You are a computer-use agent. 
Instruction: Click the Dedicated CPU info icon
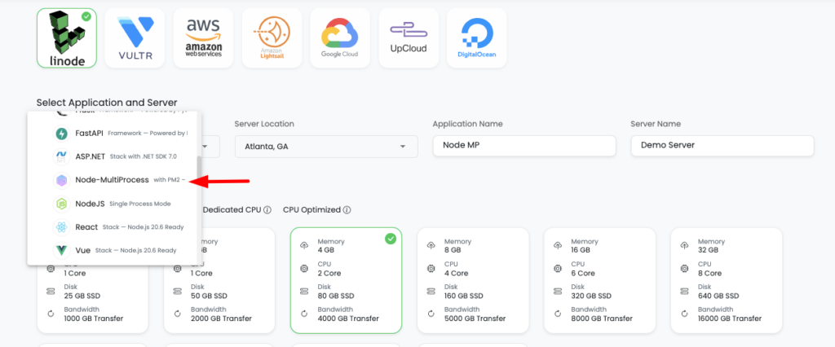pos(267,209)
